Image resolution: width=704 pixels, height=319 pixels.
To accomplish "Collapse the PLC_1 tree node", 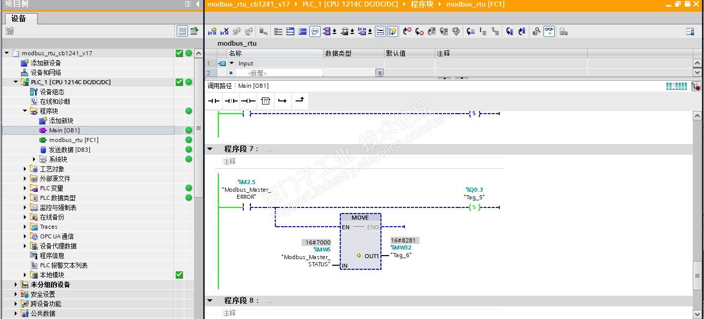I will [16, 82].
